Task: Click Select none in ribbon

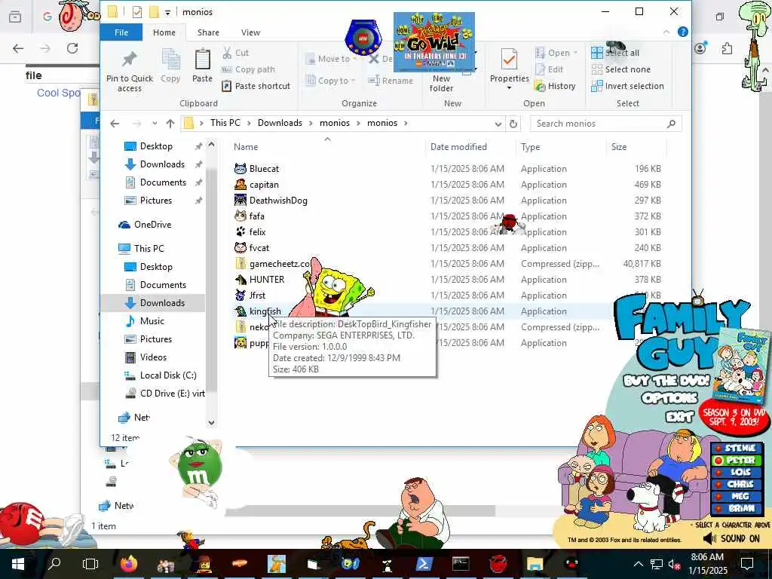Action: point(621,69)
